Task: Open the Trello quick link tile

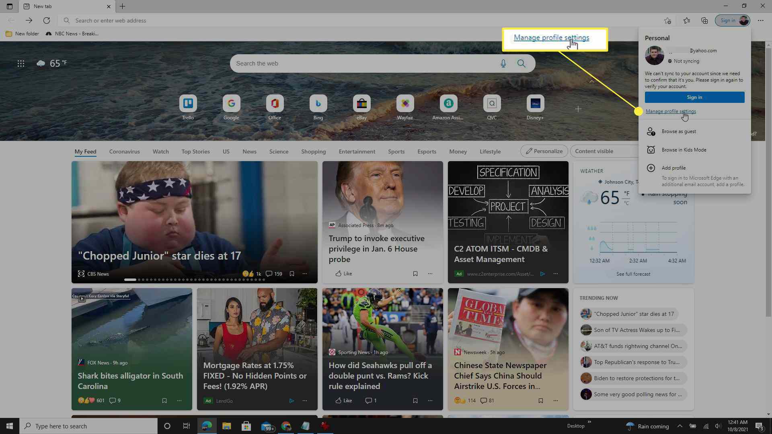Action: [x=188, y=108]
